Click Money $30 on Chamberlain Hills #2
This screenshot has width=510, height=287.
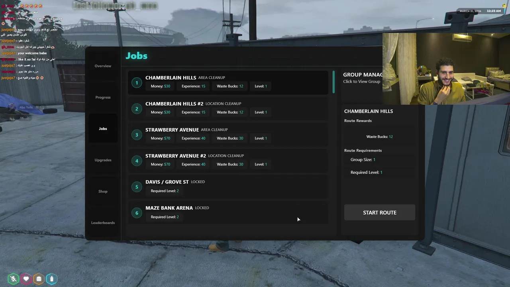[161, 112]
